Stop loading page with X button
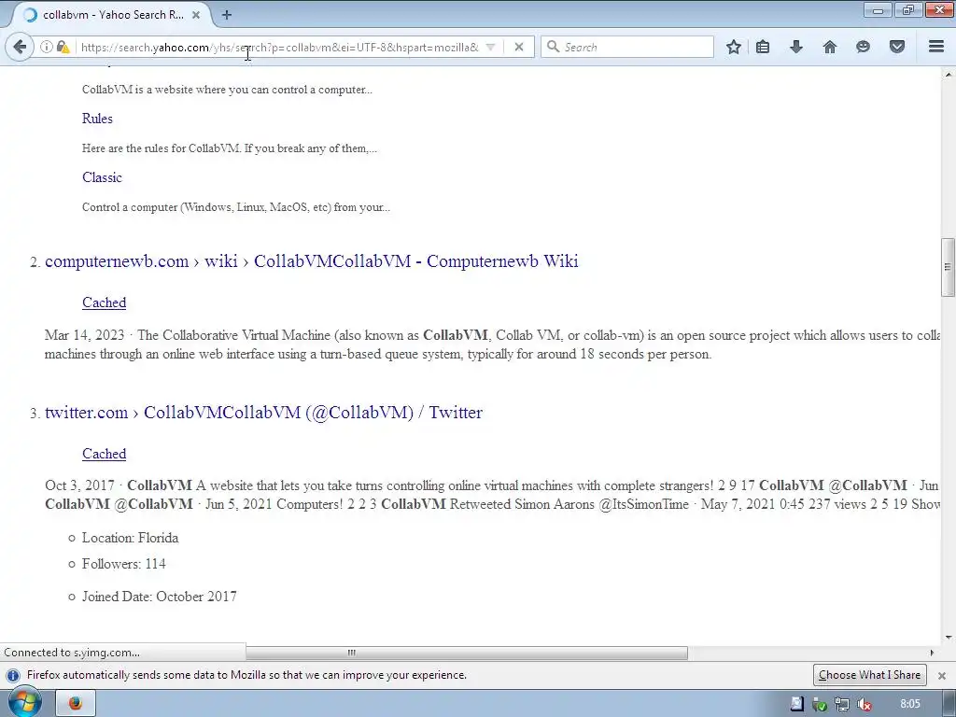This screenshot has height=717, width=956. click(x=518, y=47)
